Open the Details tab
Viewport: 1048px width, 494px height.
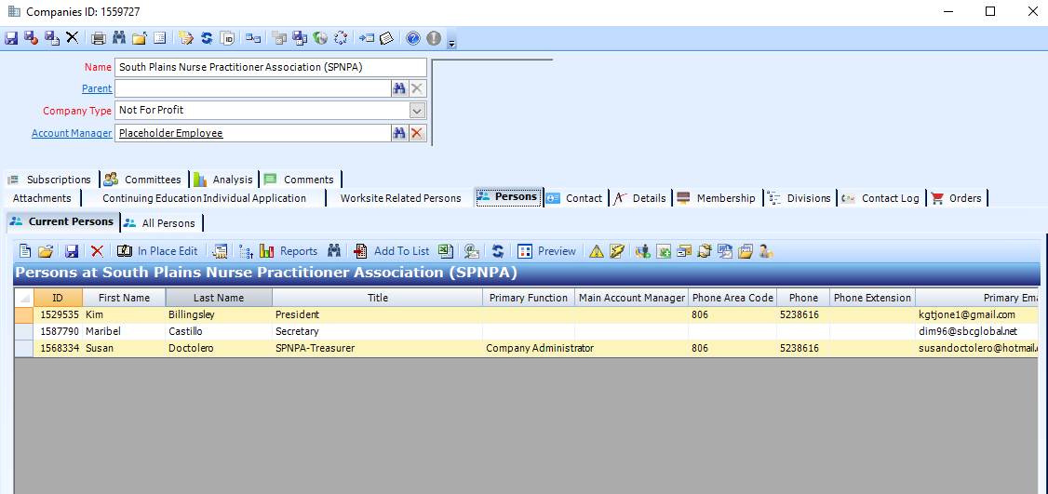(x=641, y=198)
